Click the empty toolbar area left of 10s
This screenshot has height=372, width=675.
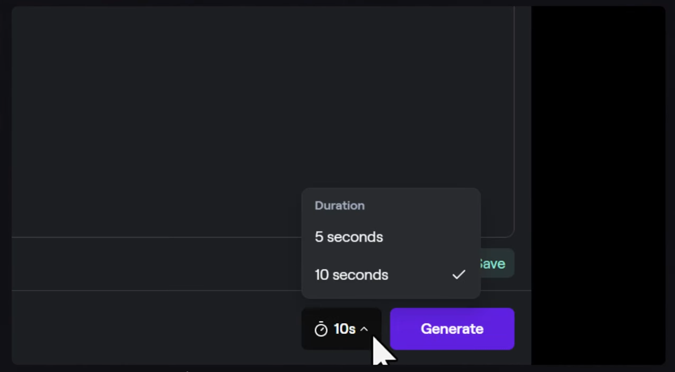pyautogui.click(x=156, y=328)
